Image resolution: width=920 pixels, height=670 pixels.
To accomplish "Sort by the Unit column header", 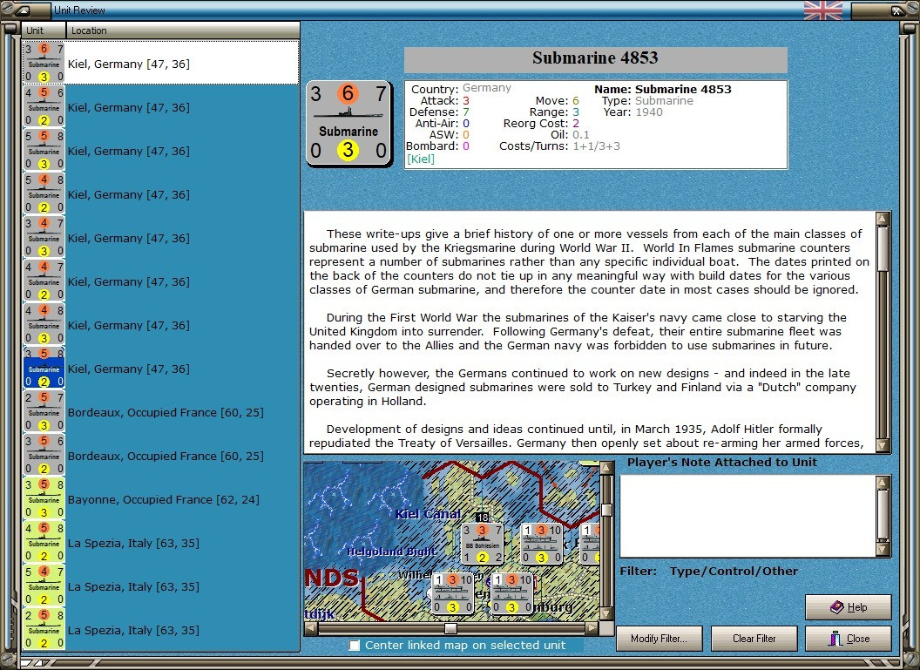I will pyautogui.click(x=44, y=30).
